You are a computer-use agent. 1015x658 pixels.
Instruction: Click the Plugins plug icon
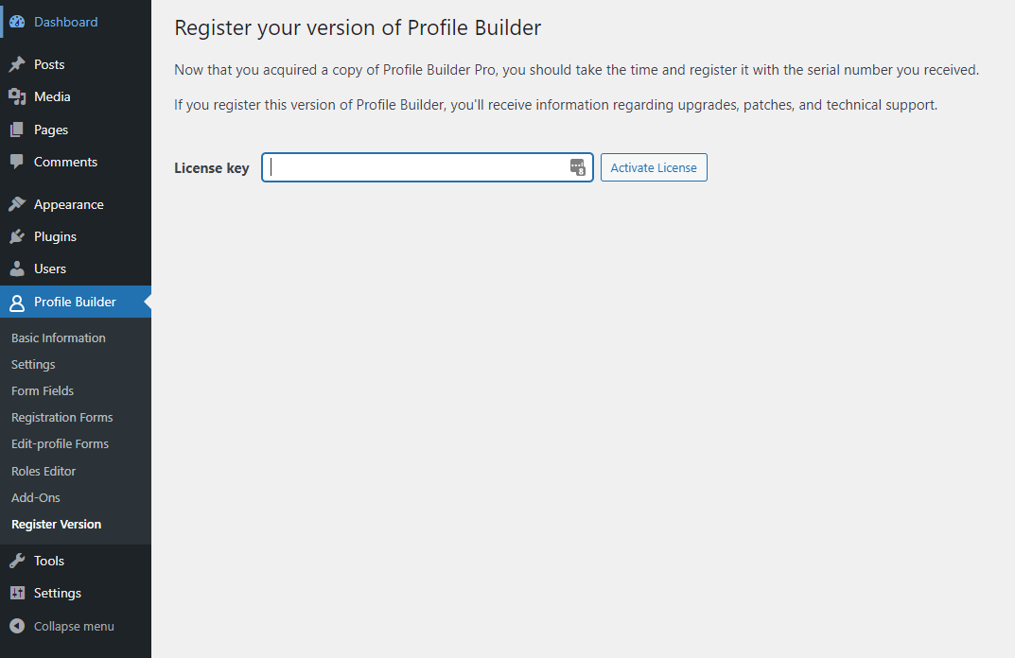tap(17, 236)
